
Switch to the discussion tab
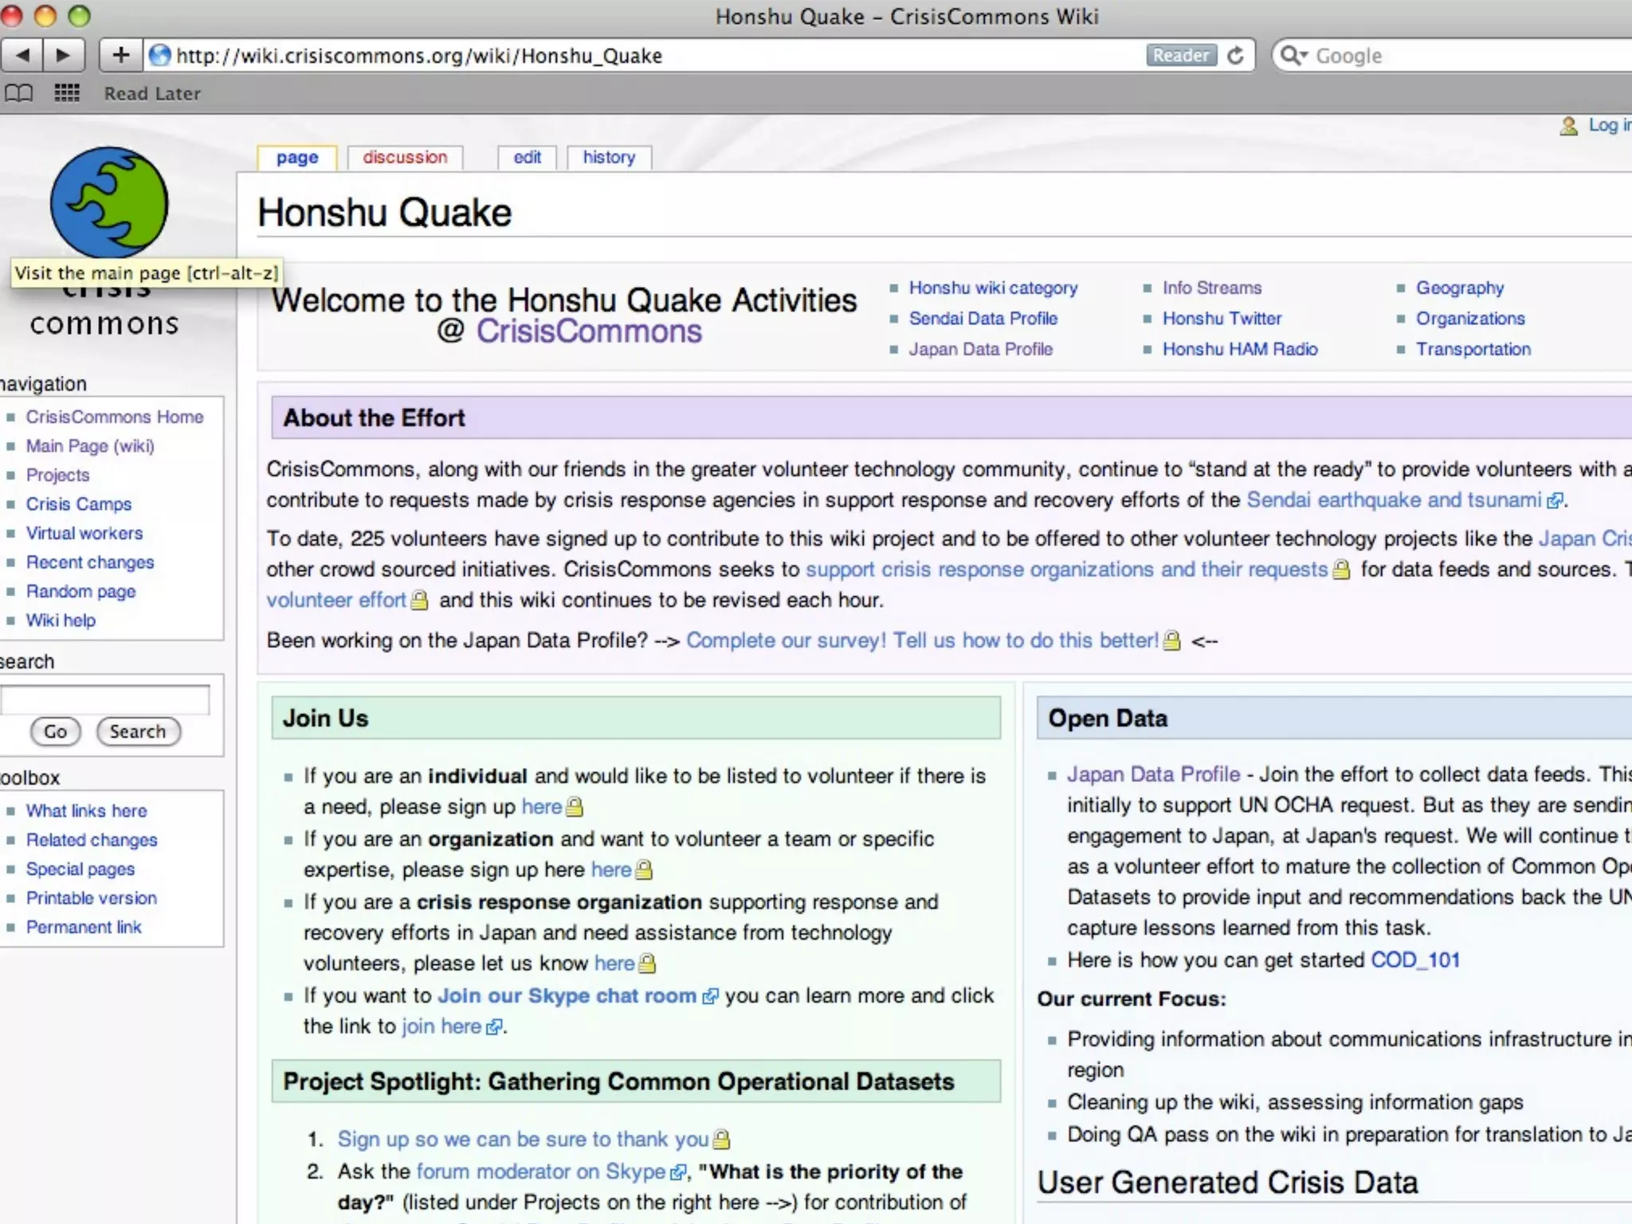pos(405,157)
